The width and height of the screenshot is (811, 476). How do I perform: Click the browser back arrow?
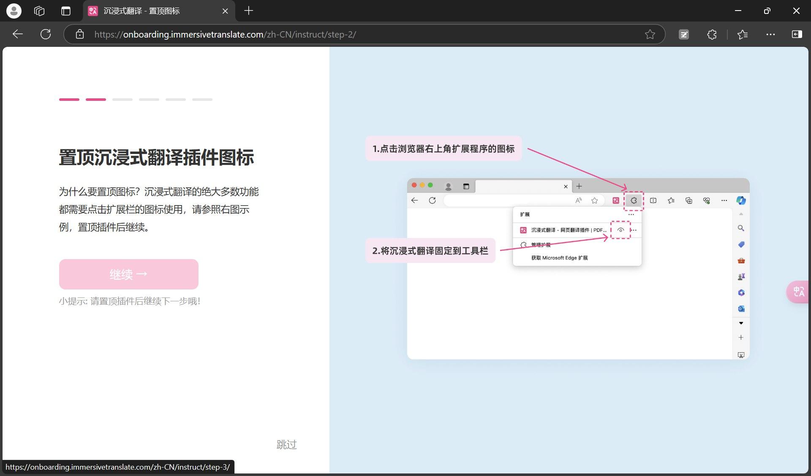click(18, 34)
